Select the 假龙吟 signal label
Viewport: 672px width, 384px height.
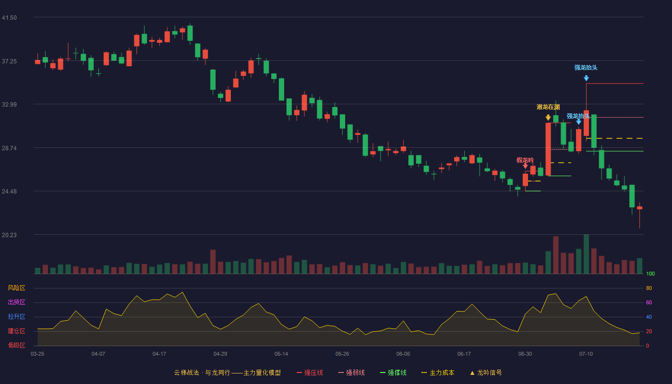(525, 160)
